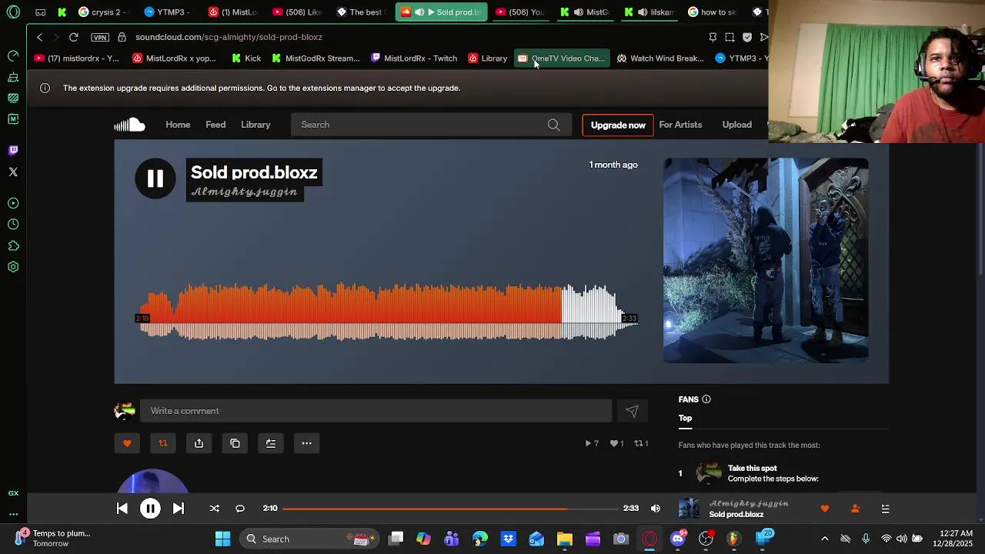Toggle the orange like heart below the comment box
The height and width of the screenshot is (554, 985).
click(x=127, y=443)
